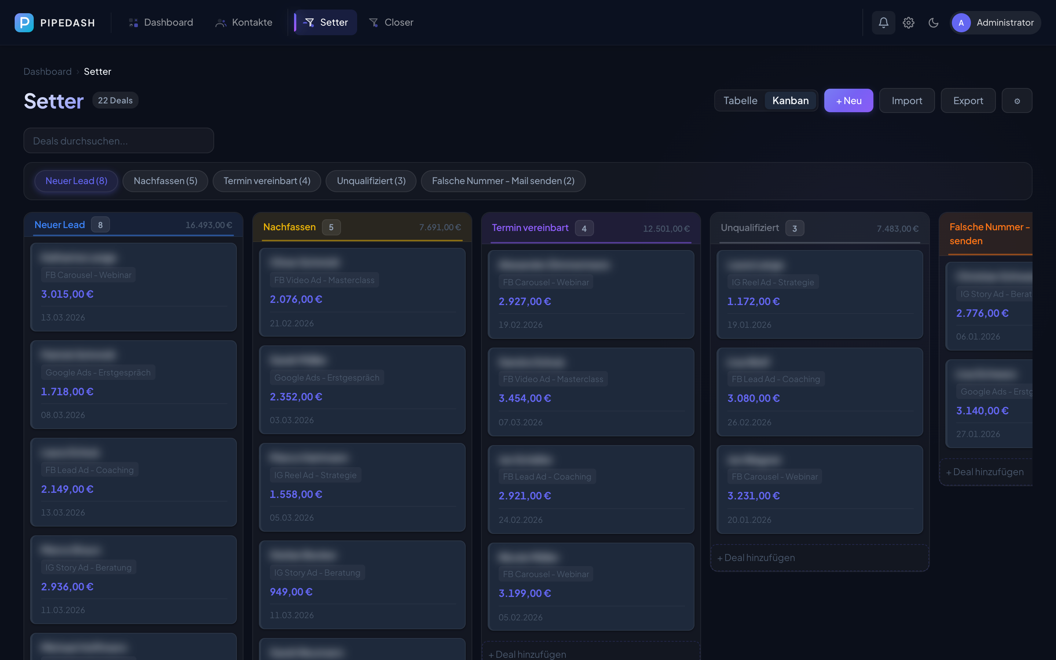Viewport: 1056px width, 660px height.
Task: Click the Pipedash logo icon
Action: click(x=24, y=22)
